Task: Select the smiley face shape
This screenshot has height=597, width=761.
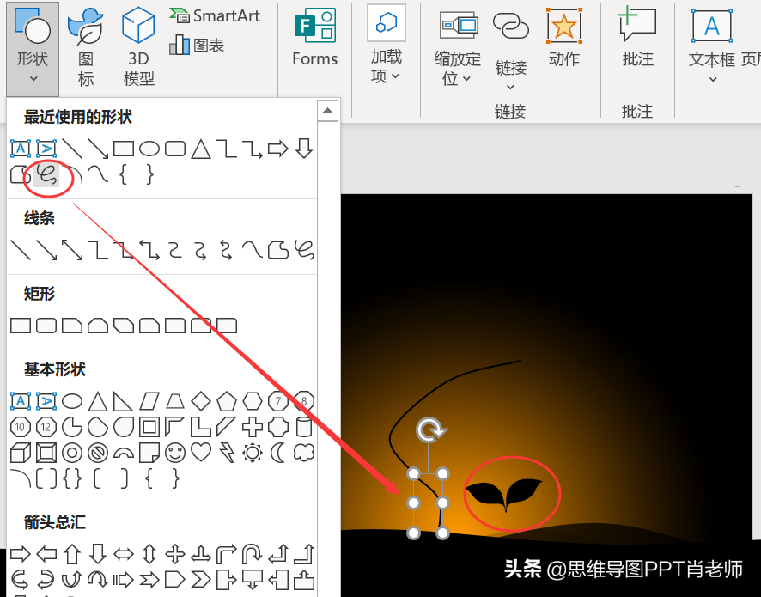Action: coord(174,453)
